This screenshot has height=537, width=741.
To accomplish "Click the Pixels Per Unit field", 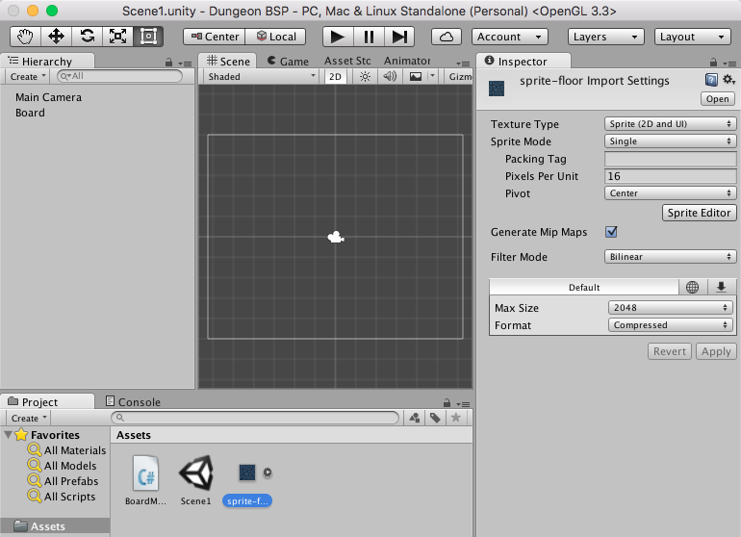I will coord(670,176).
